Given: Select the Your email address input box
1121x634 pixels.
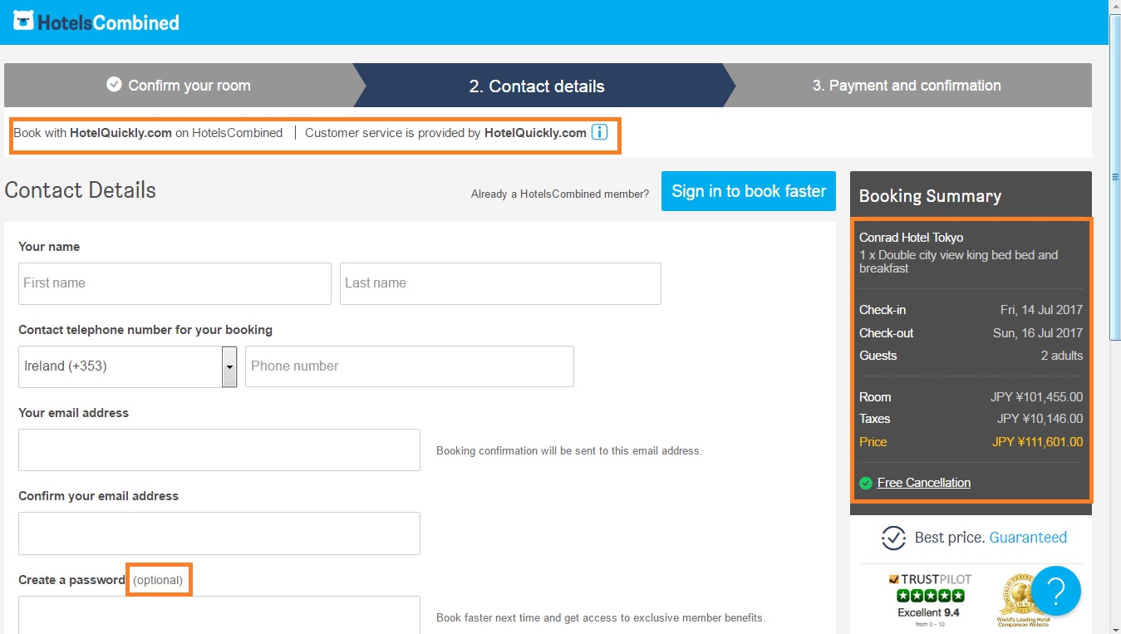Looking at the screenshot, I should 219,450.
